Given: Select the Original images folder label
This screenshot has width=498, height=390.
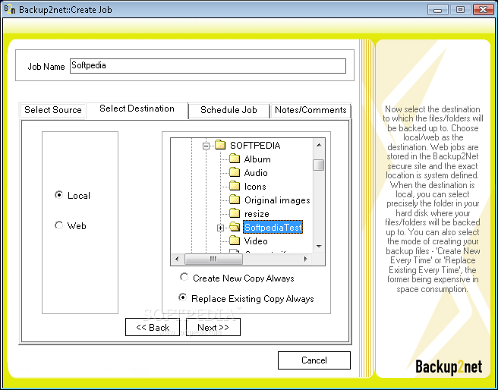Looking at the screenshot, I should pyautogui.click(x=277, y=200).
